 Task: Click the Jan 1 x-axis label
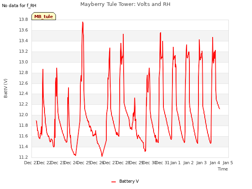coord(175,163)
